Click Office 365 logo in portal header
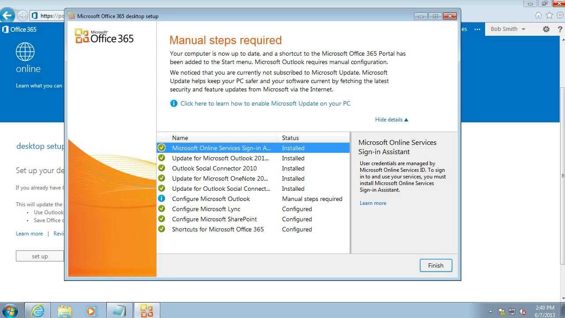Image resolution: width=565 pixels, height=318 pixels. point(19,29)
